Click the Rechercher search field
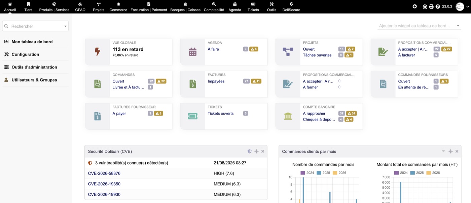The image size is (471, 203). coord(35,26)
